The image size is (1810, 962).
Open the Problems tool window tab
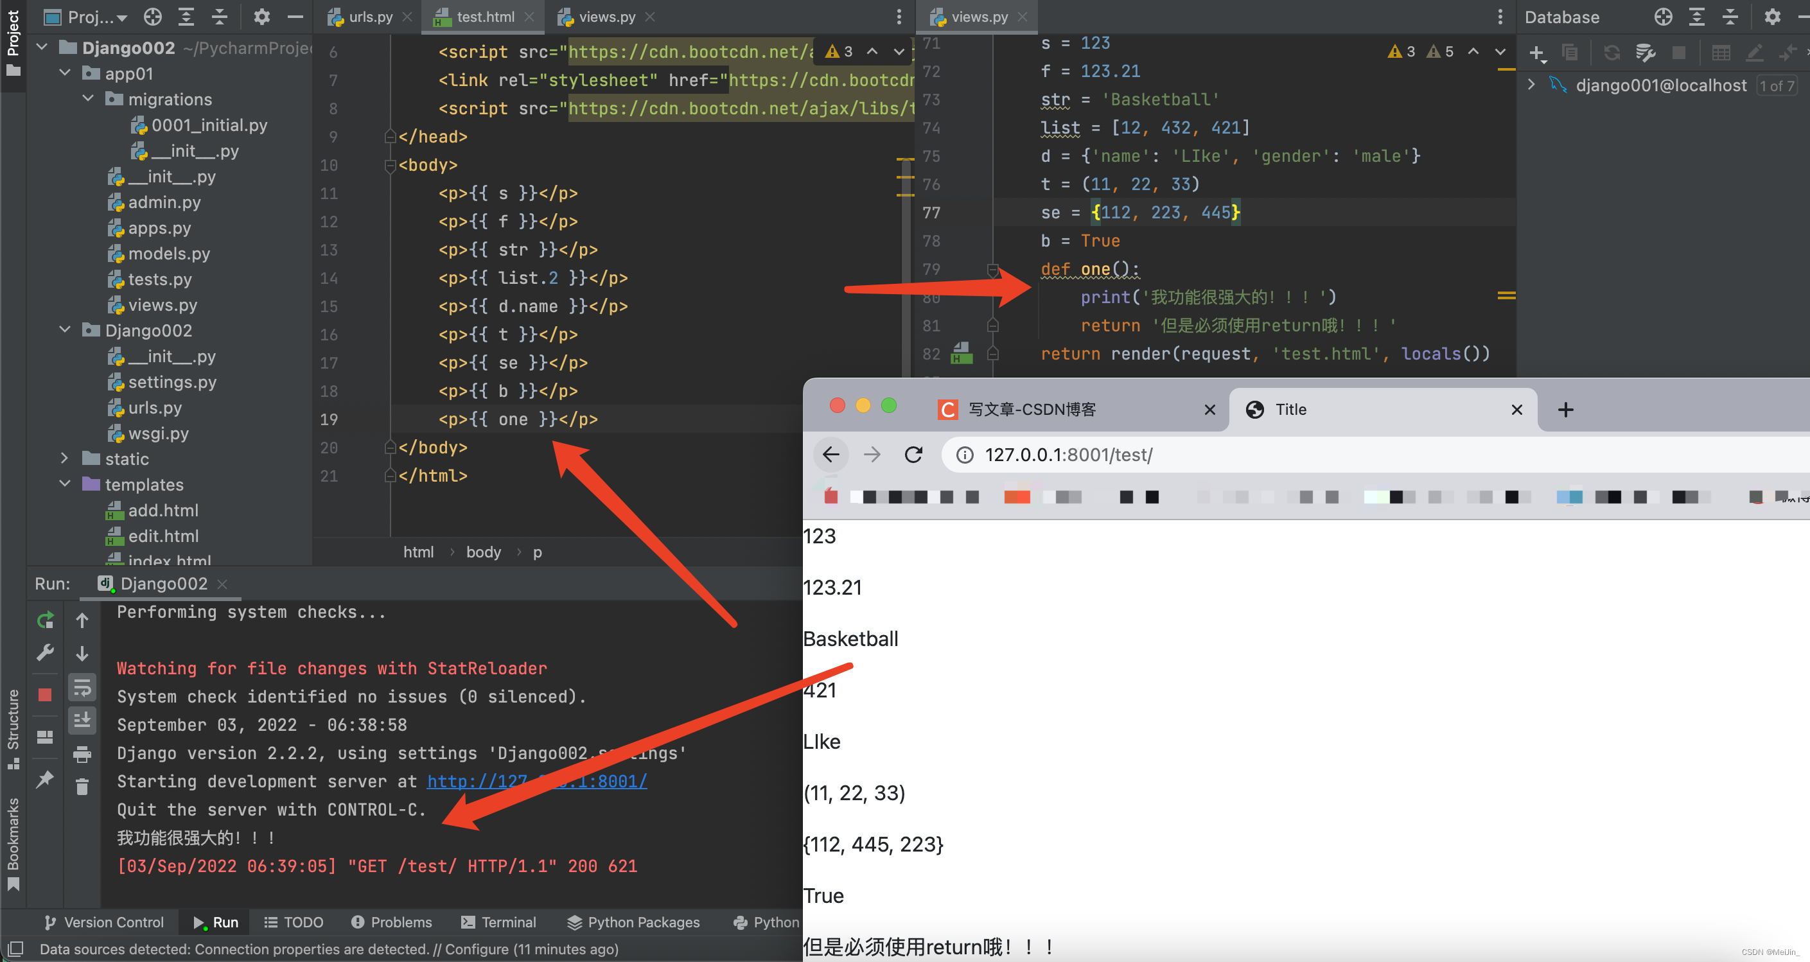(391, 922)
